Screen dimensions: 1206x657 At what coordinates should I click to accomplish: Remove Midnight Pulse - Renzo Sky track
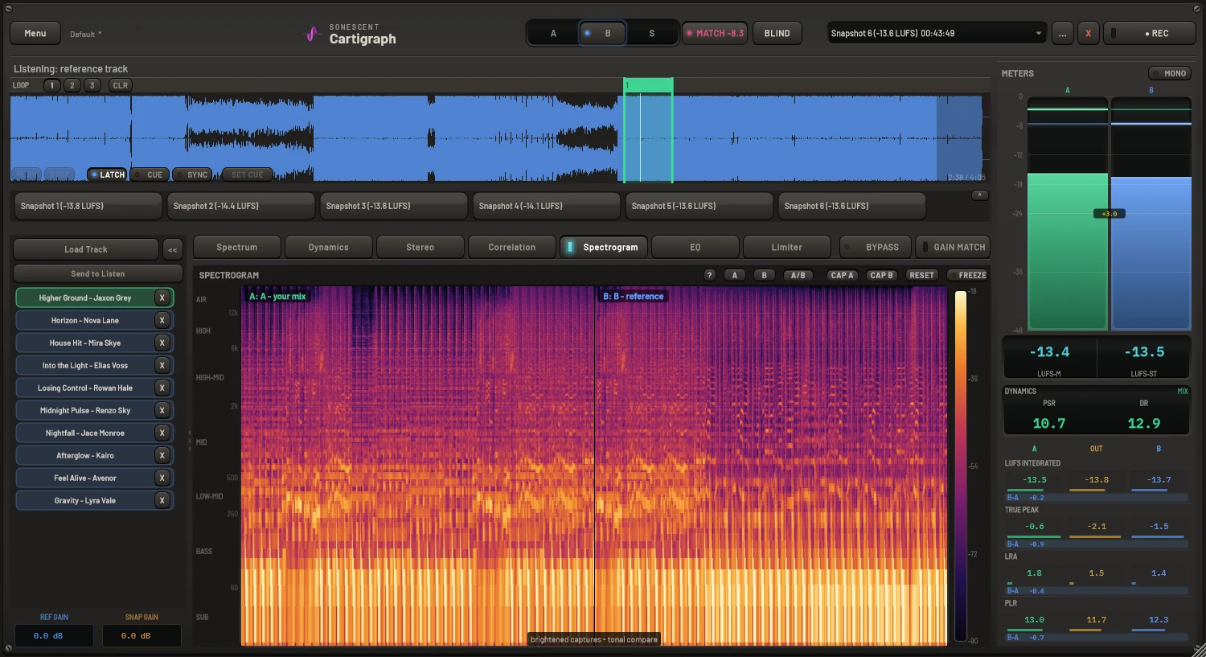162,410
